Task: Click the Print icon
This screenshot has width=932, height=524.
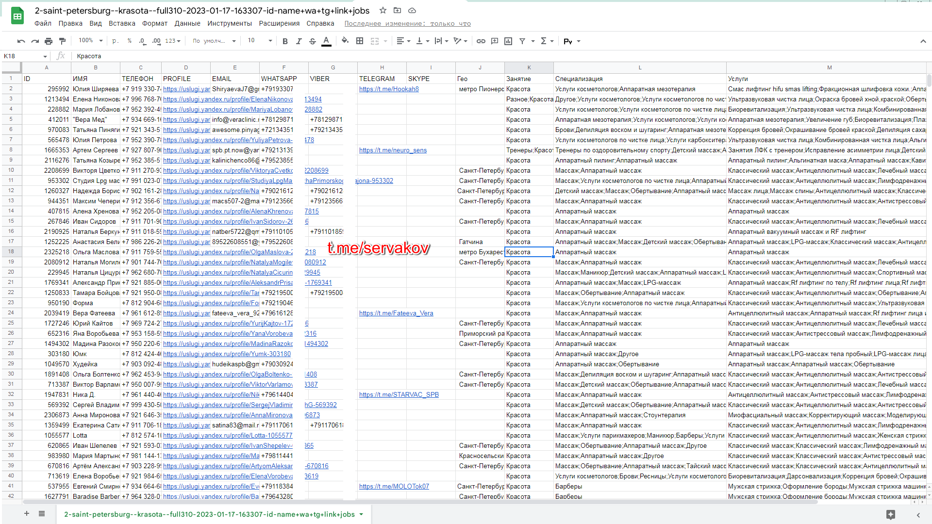Action: tap(49, 41)
